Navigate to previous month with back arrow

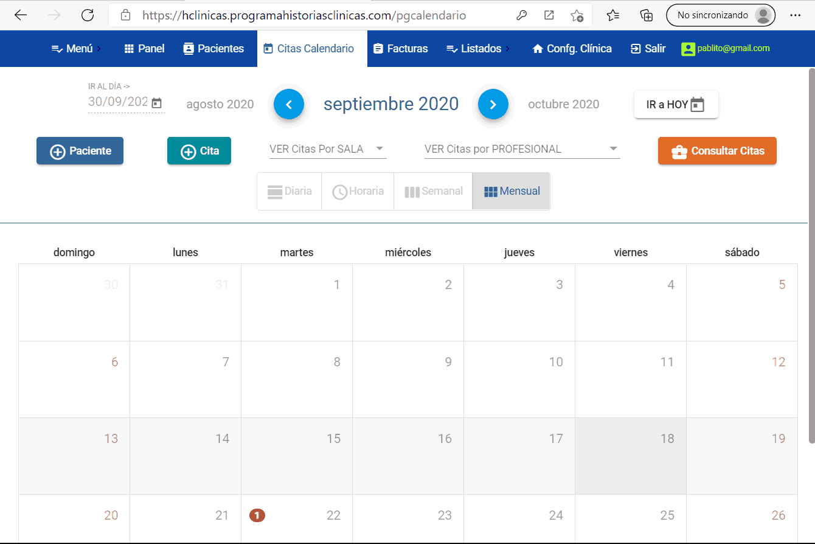tap(288, 104)
